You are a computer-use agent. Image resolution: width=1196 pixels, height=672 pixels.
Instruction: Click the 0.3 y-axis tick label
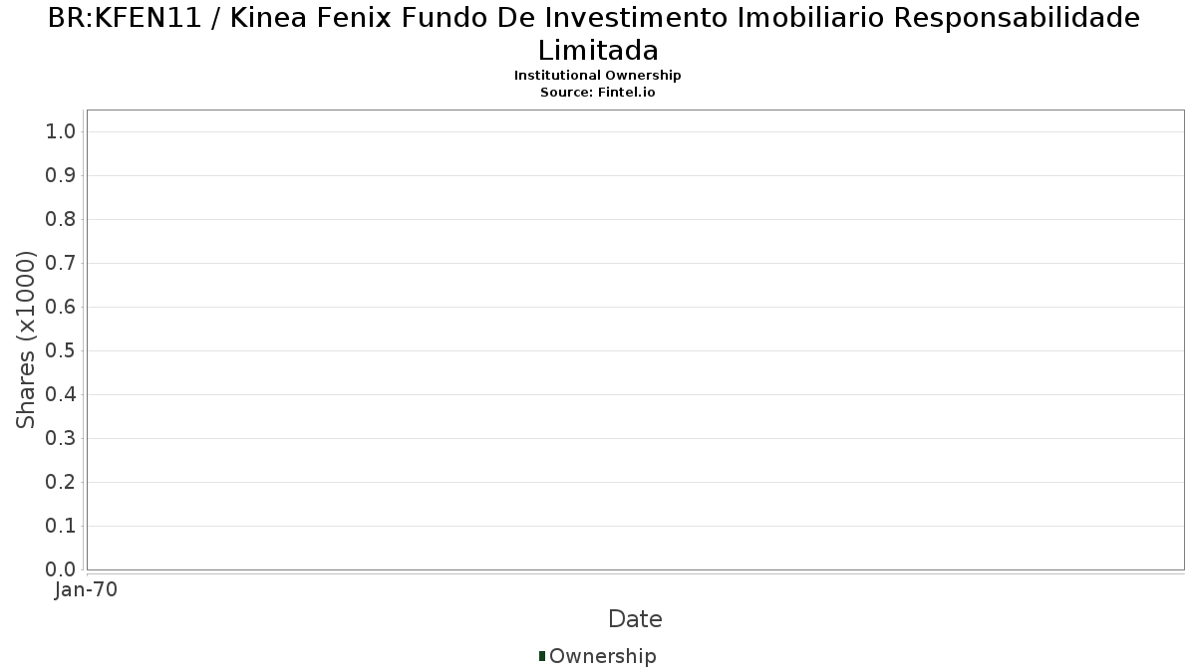61,438
